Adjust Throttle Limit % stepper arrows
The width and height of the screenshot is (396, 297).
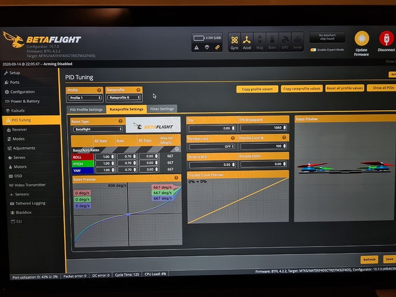[285, 146]
